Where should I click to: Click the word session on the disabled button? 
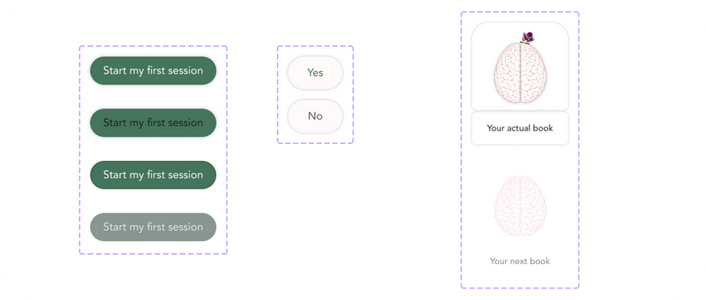click(185, 227)
